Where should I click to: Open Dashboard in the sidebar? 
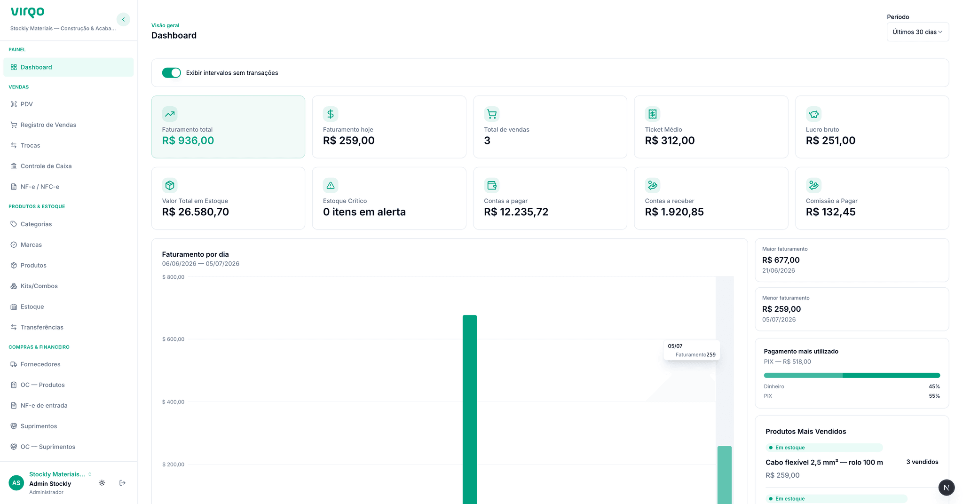[69, 67]
